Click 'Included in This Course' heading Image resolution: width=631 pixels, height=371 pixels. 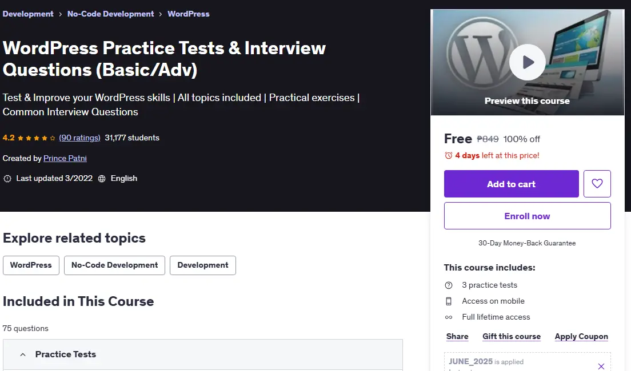point(78,301)
